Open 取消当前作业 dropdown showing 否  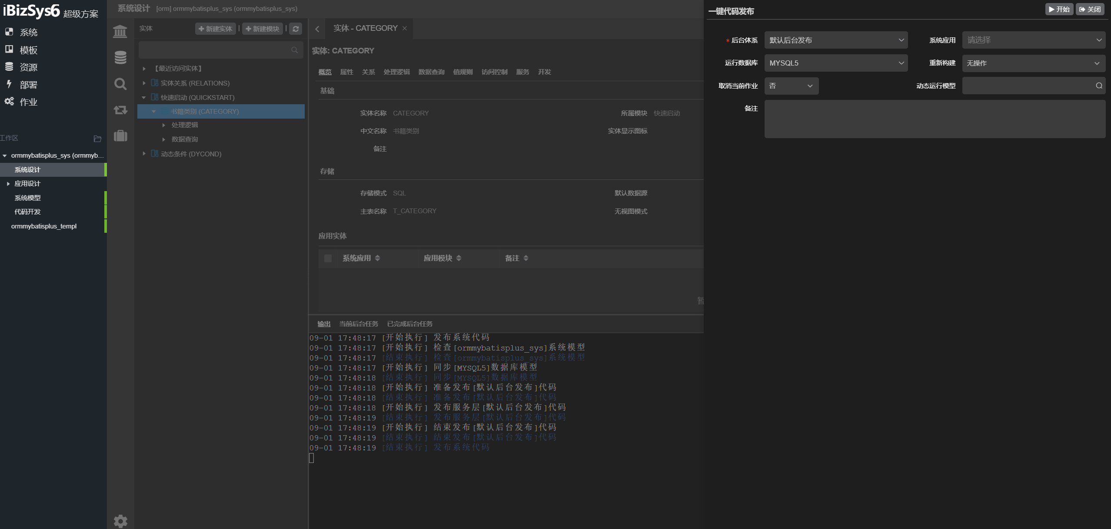click(792, 86)
